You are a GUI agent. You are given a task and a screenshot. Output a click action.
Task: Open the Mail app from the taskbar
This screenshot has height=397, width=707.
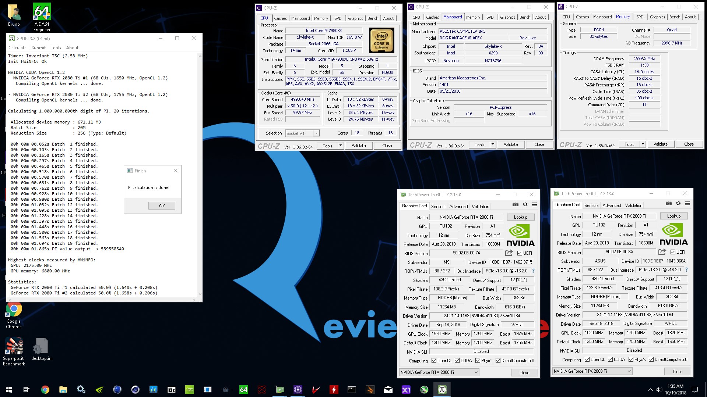[x=388, y=390]
